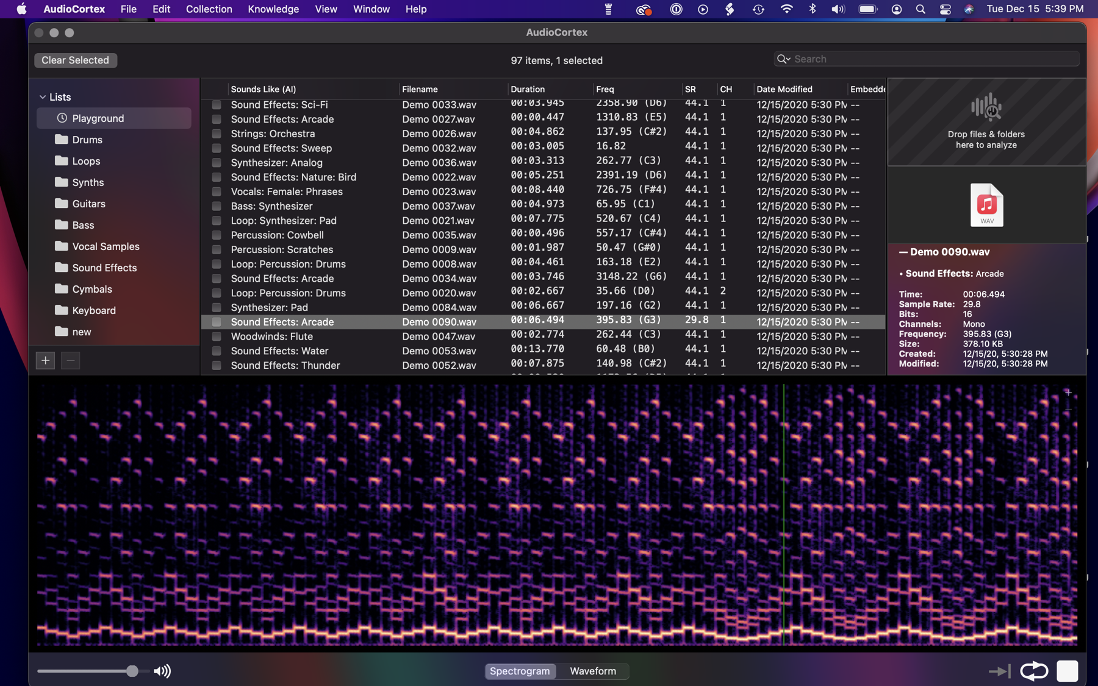1098x686 pixels.
Task: Open the search options dropdown magnifier
Action: click(783, 59)
